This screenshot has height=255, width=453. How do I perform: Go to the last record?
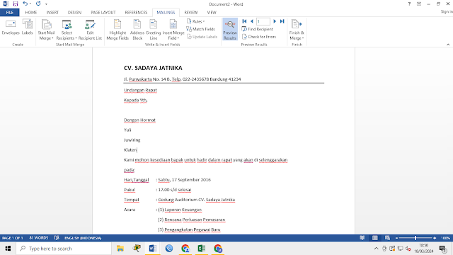coord(282,21)
